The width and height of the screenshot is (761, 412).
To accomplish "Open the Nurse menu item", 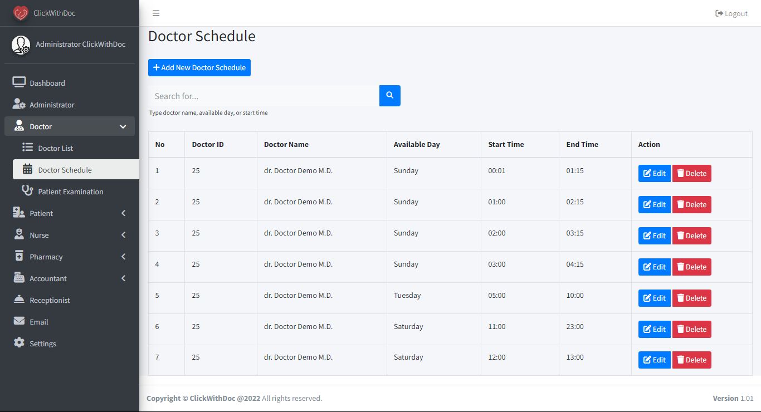I will click(x=39, y=235).
